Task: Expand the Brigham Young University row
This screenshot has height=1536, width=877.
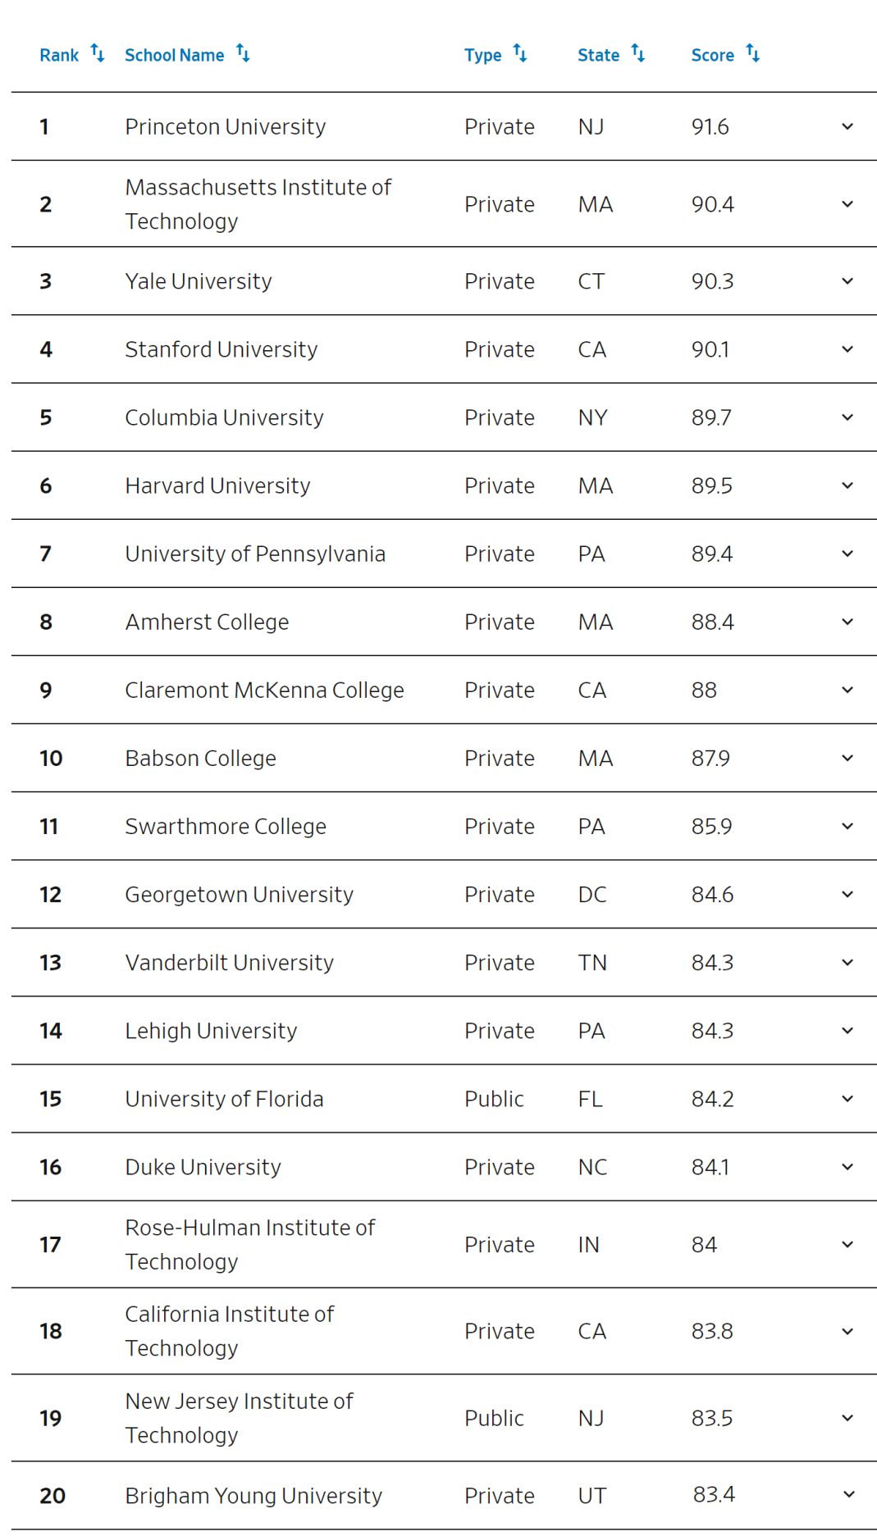Action: (x=847, y=1495)
